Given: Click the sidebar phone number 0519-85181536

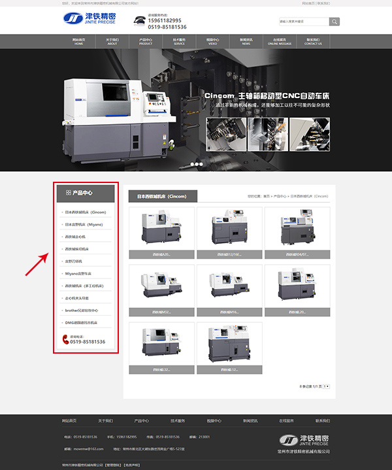Looking at the screenshot, I should [88, 342].
